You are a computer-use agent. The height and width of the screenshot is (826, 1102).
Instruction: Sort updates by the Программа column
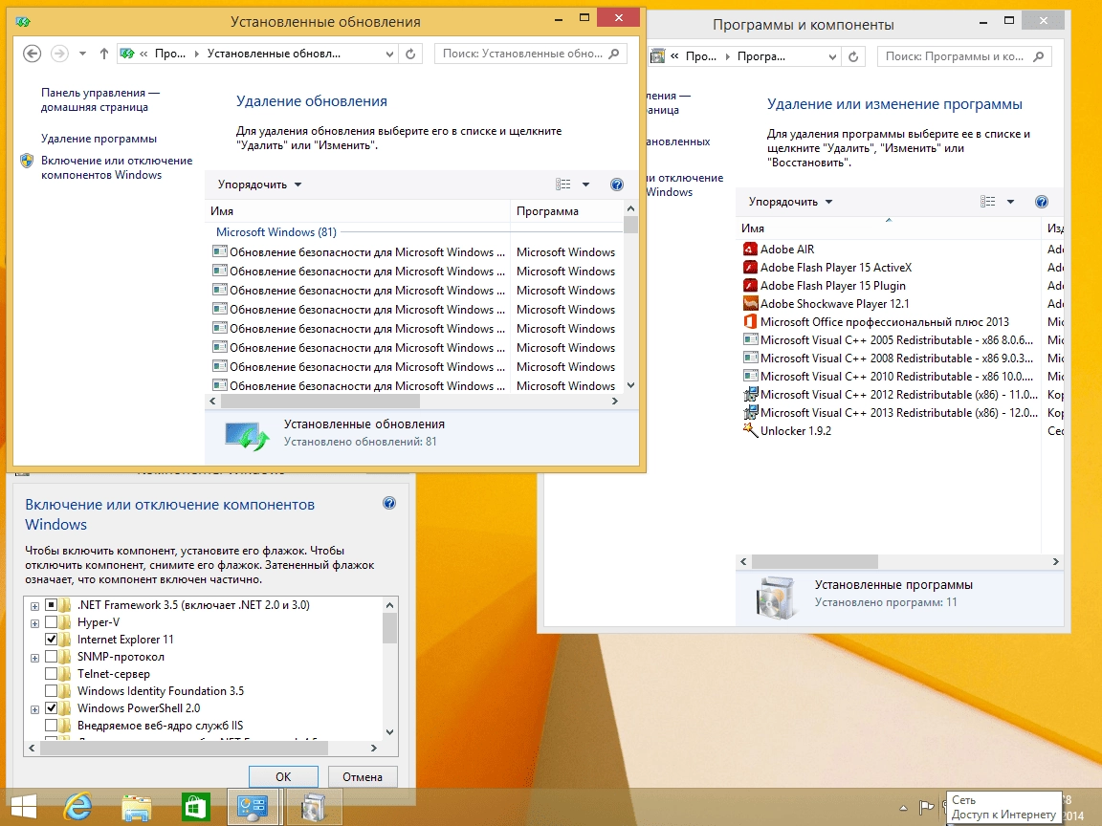click(566, 211)
